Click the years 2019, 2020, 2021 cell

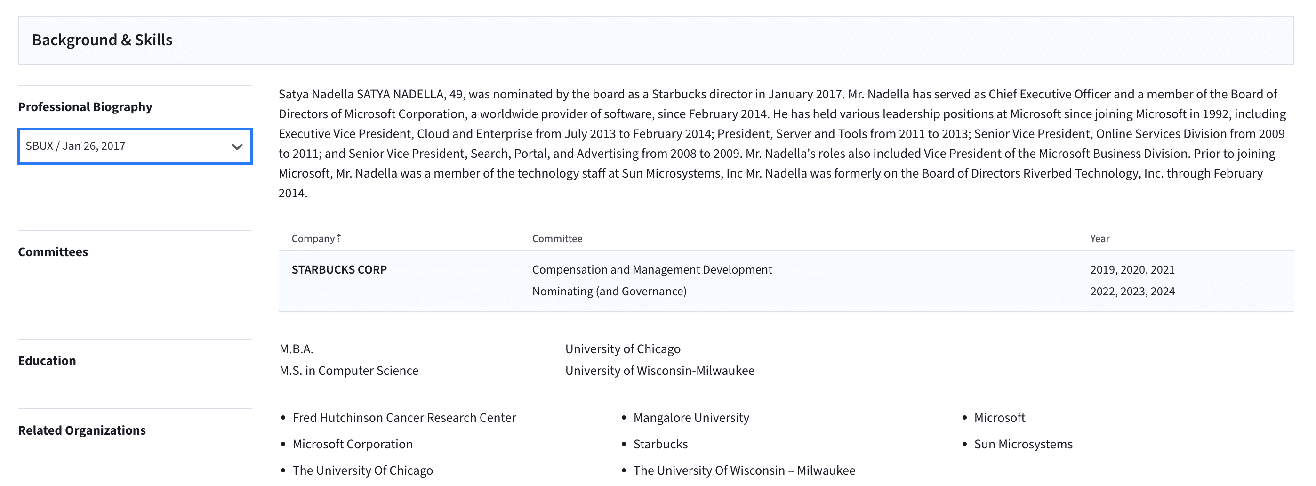click(1132, 270)
